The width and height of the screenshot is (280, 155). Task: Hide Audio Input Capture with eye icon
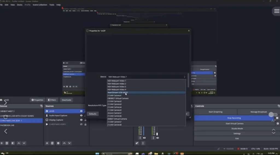coord(81,115)
